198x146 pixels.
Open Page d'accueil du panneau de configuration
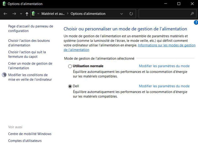(31, 28)
